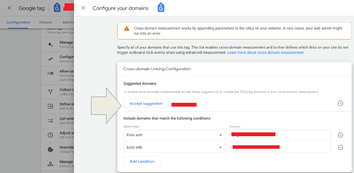Open Learn more about cross-domain measurement link
The height and width of the screenshot is (173, 354).
click(265, 52)
